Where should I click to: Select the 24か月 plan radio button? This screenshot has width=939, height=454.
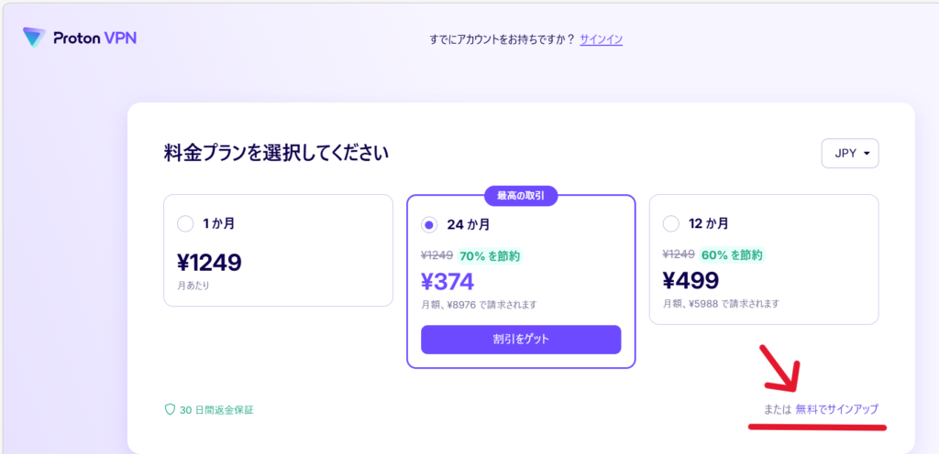(x=428, y=224)
